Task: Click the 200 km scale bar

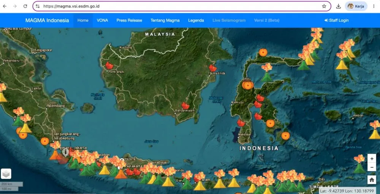Action: (x=12, y=184)
